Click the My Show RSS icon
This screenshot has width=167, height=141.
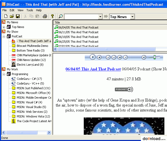click(4, 31)
